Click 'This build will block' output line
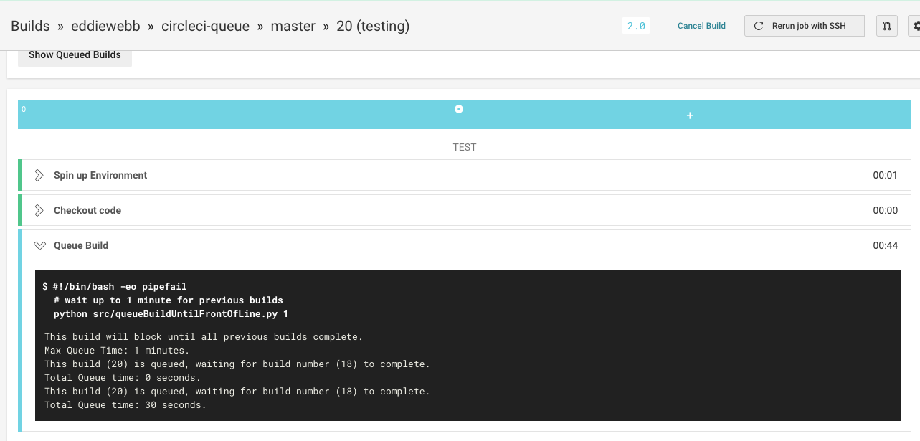The image size is (920, 441). click(204, 337)
